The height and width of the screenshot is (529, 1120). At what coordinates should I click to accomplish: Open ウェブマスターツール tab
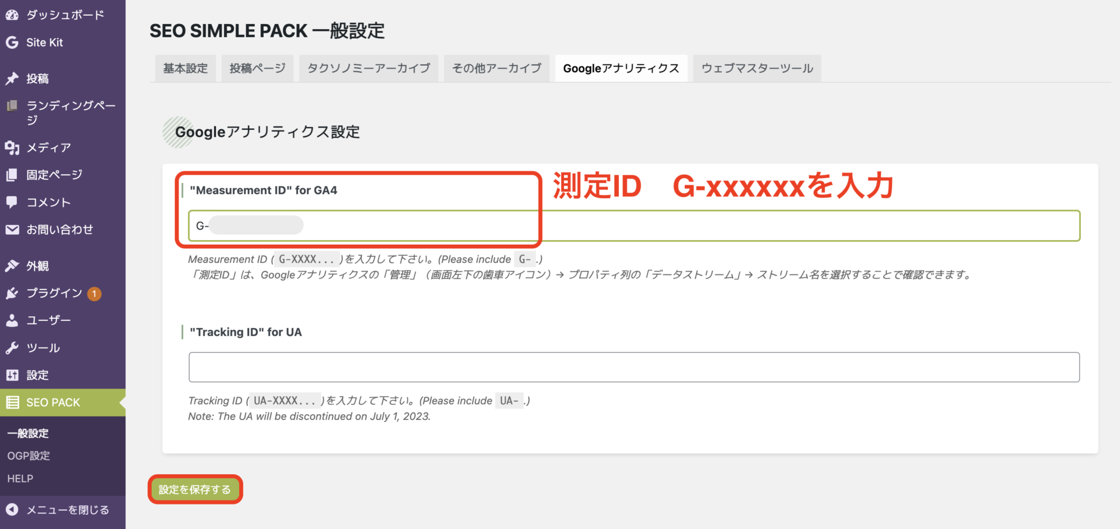[757, 68]
